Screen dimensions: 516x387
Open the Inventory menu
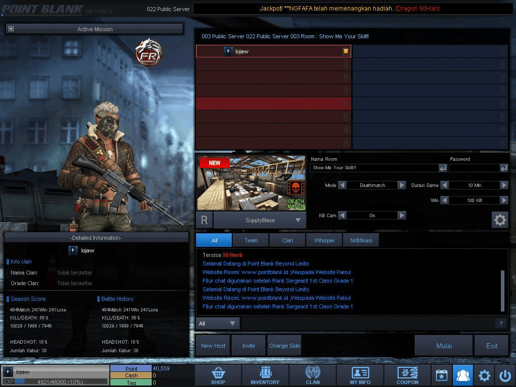(265, 375)
